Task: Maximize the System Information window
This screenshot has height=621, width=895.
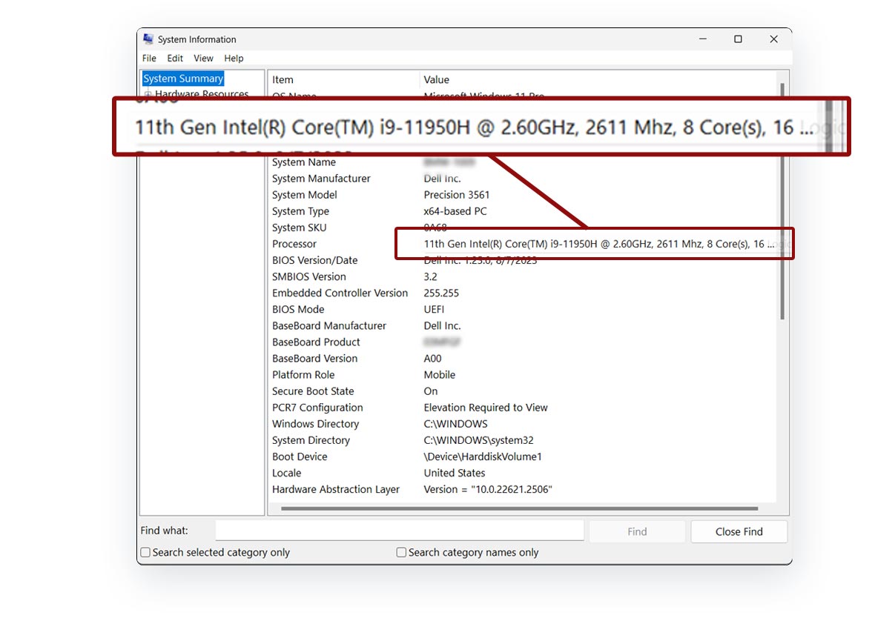Action: pyautogui.click(x=738, y=39)
